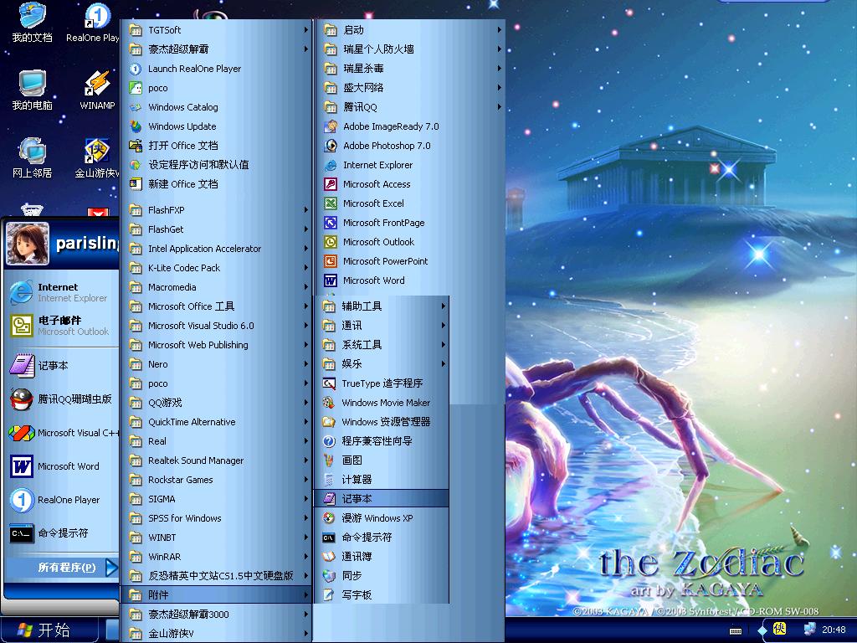Open pinned 电子邮件 Microsoft Outlook entry
The height and width of the screenshot is (643, 857).
(x=61, y=326)
